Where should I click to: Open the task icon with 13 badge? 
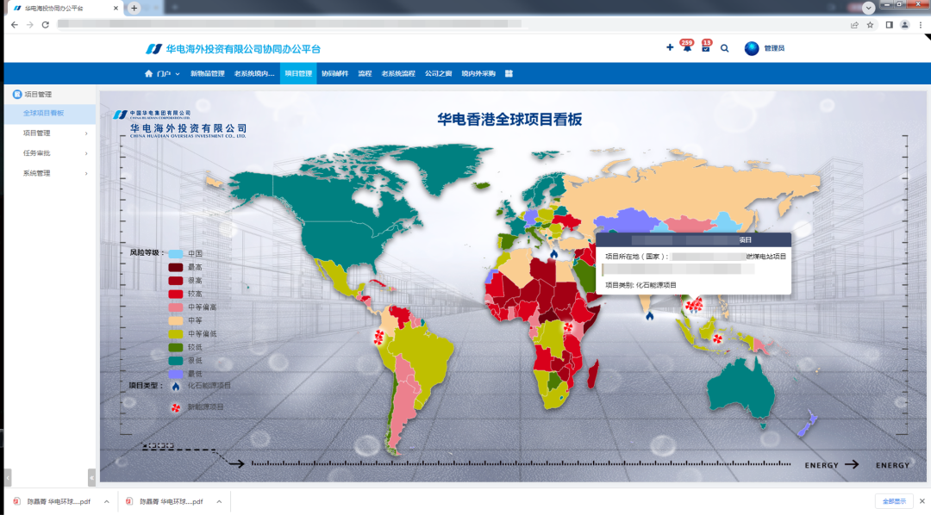click(705, 48)
